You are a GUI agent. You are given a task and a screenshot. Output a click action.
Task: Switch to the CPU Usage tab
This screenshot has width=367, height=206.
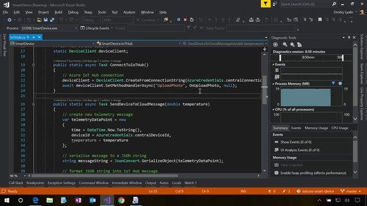(x=340, y=128)
